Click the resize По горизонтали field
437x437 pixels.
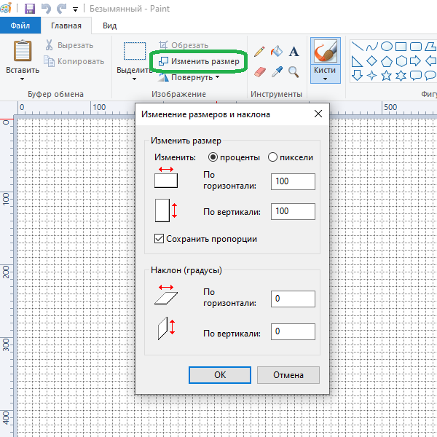293,181
